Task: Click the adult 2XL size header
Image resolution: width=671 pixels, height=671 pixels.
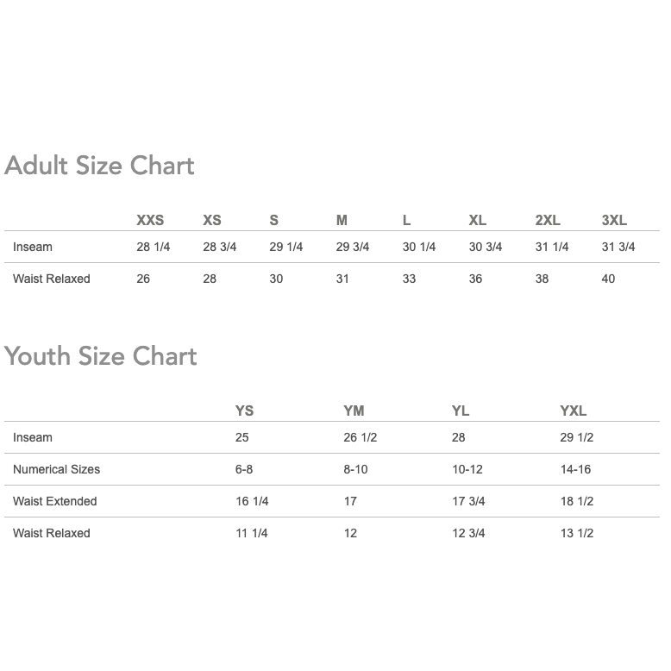Action: (x=548, y=221)
